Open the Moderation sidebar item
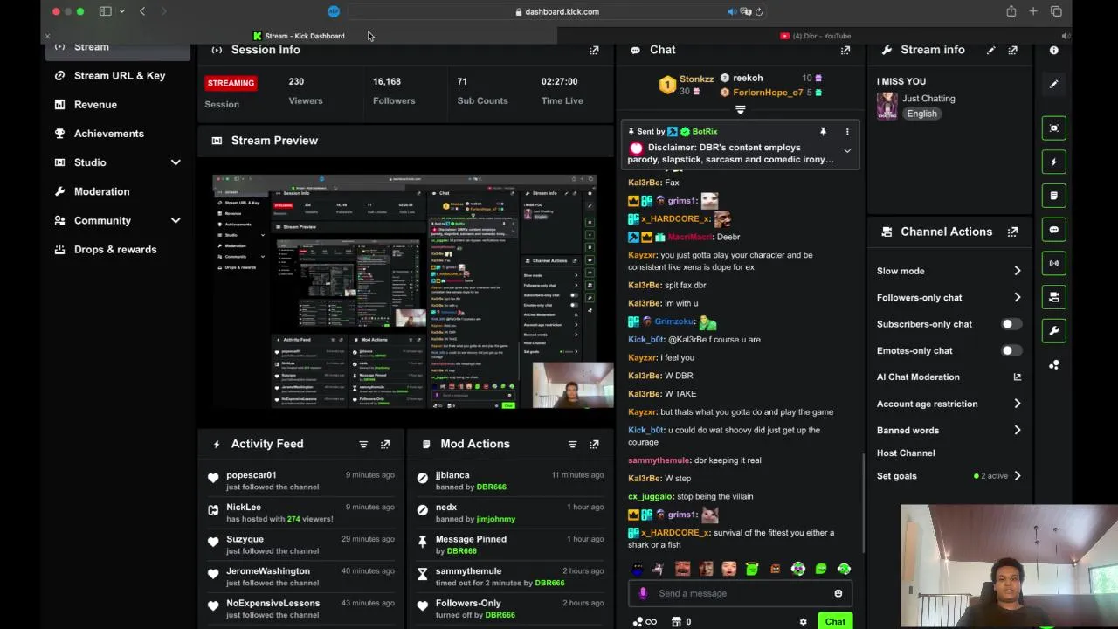The image size is (1118, 629). pos(101,191)
